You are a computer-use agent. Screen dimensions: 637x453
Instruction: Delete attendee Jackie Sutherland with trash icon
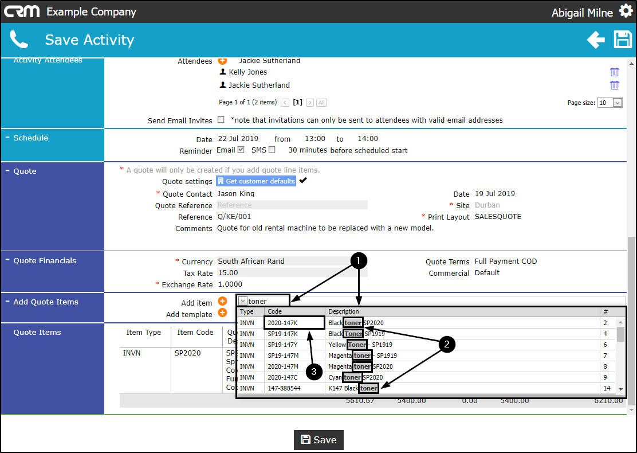point(614,85)
